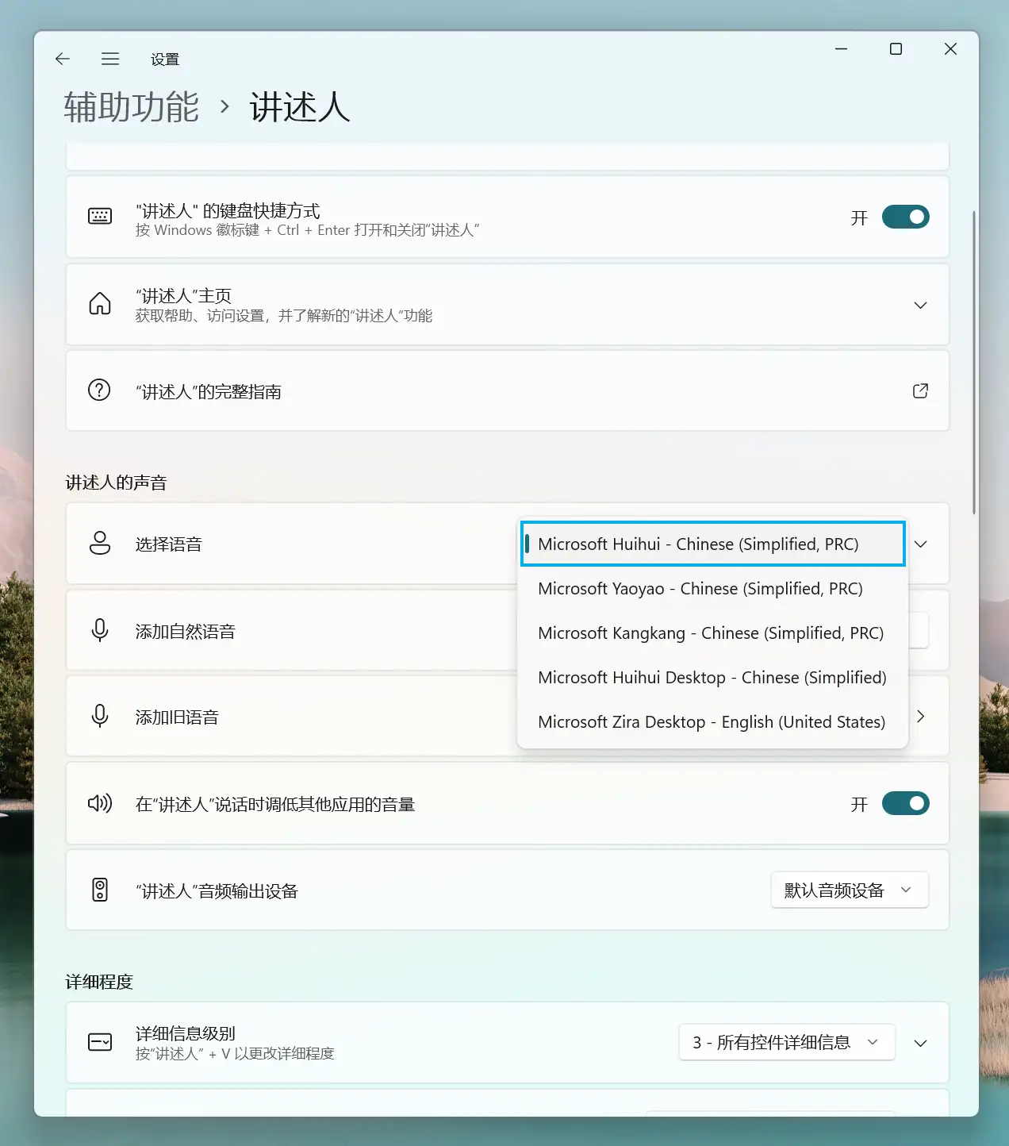This screenshot has height=1146, width=1009.
Task: Toggle lowering other apps' volume switch
Action: (x=905, y=803)
